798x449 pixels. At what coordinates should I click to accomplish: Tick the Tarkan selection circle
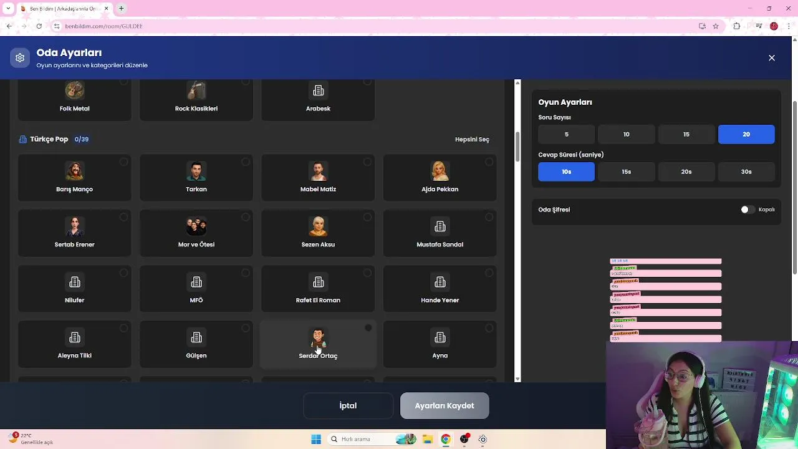(246, 162)
